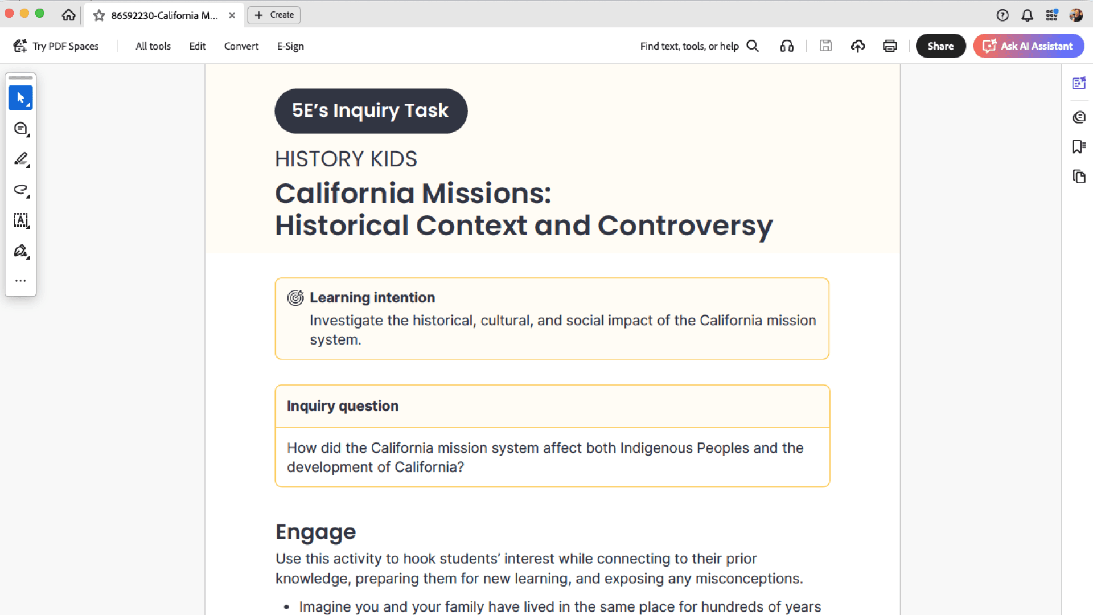Open the page thumbnails panel
The width and height of the screenshot is (1093, 615).
coord(1079,177)
